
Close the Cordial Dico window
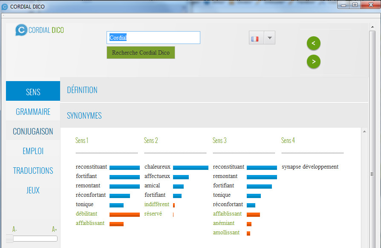click(371, 5)
